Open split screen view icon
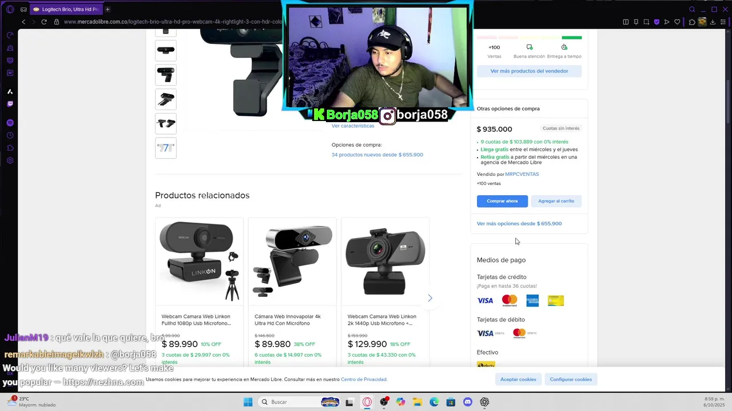This screenshot has width=732, height=411. [x=626, y=22]
